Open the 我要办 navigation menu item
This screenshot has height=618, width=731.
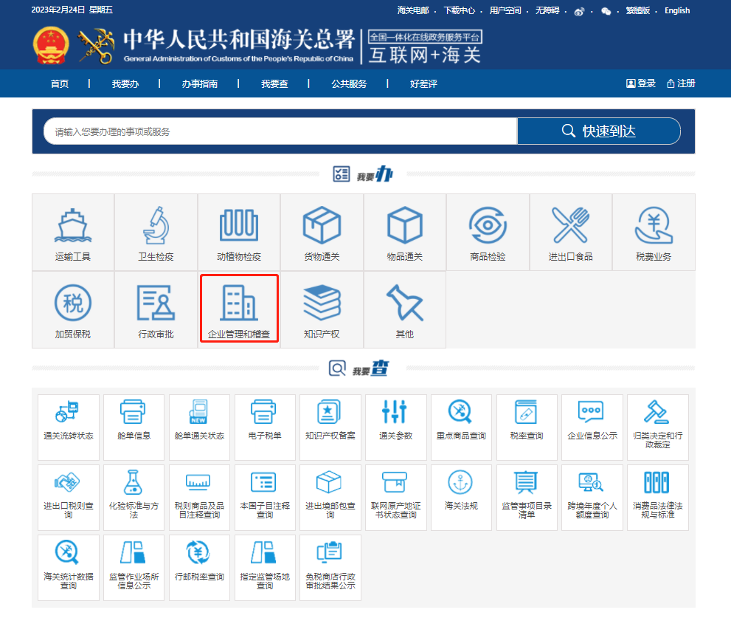click(125, 83)
